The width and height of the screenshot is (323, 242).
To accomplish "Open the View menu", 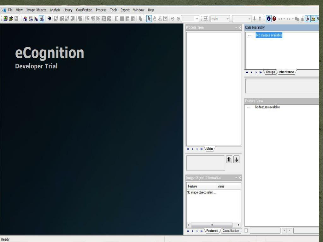I will pos(19,10).
